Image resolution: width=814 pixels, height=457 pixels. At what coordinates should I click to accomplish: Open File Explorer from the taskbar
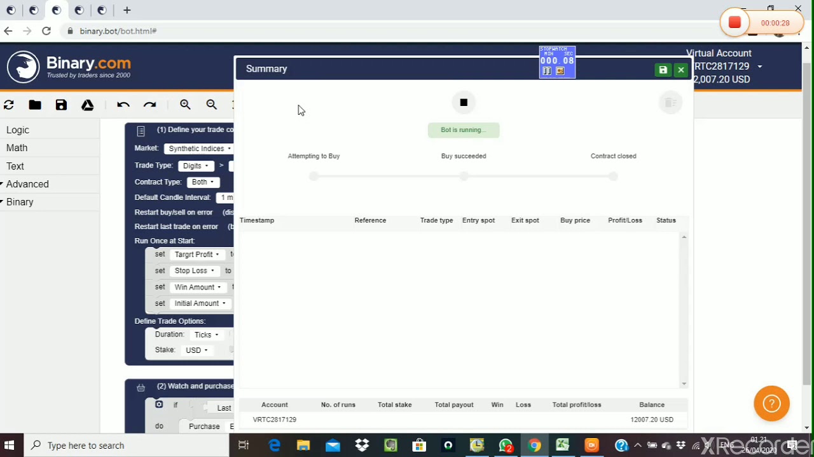tap(303, 446)
